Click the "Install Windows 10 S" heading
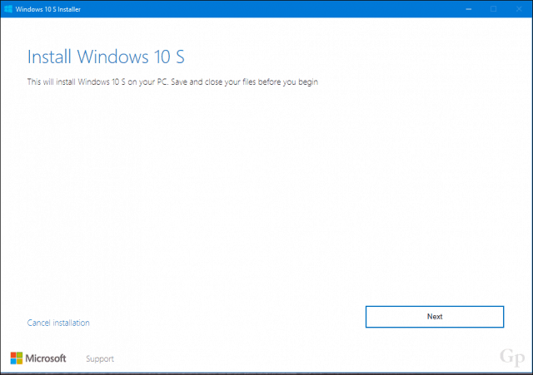Image resolution: width=533 pixels, height=375 pixels. pyautogui.click(x=106, y=57)
